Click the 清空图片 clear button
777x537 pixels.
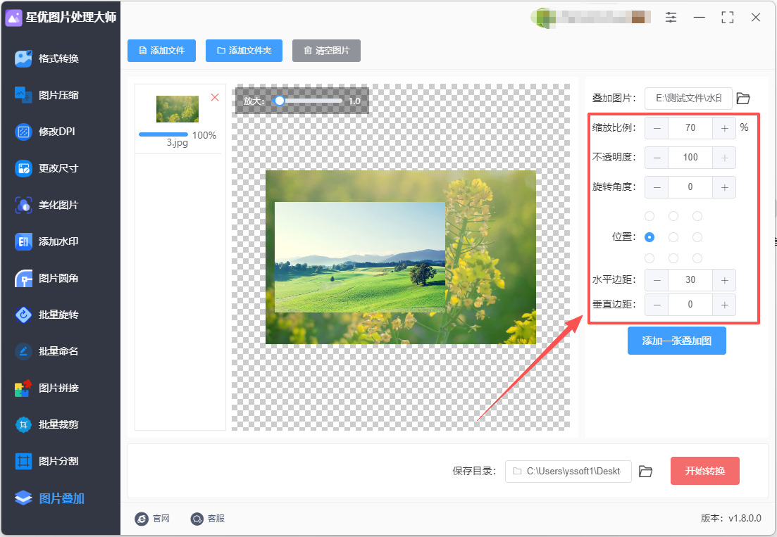point(326,51)
